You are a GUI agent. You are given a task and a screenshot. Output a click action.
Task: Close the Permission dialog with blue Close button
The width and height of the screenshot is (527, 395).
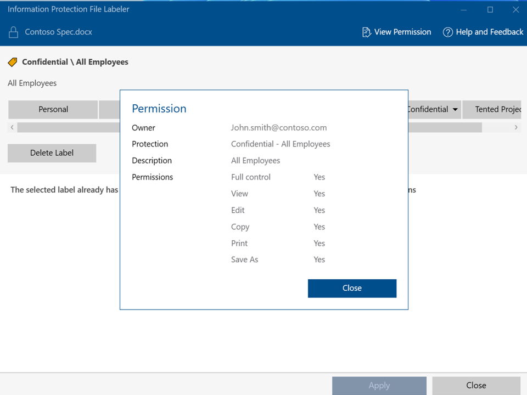click(x=352, y=288)
